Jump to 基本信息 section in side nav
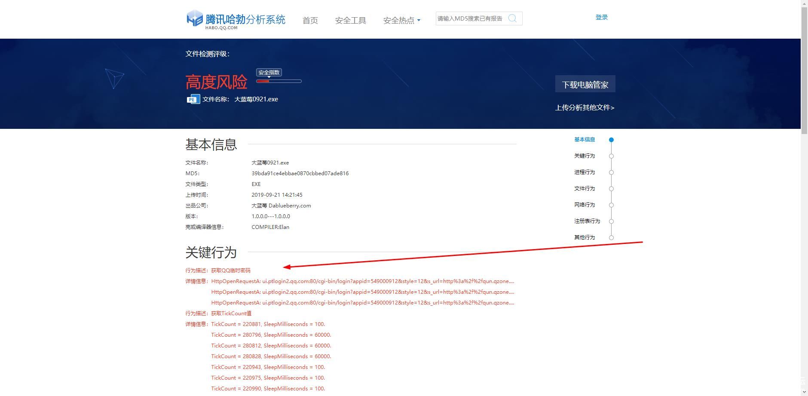 click(585, 140)
